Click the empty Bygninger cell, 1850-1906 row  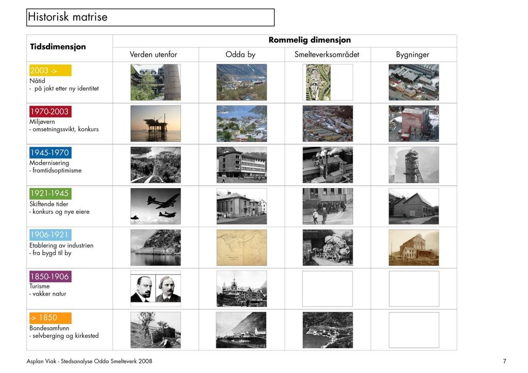coord(414,289)
